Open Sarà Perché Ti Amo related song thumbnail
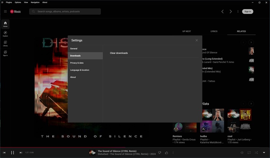This screenshot has height=158, width=270. pos(251,60)
